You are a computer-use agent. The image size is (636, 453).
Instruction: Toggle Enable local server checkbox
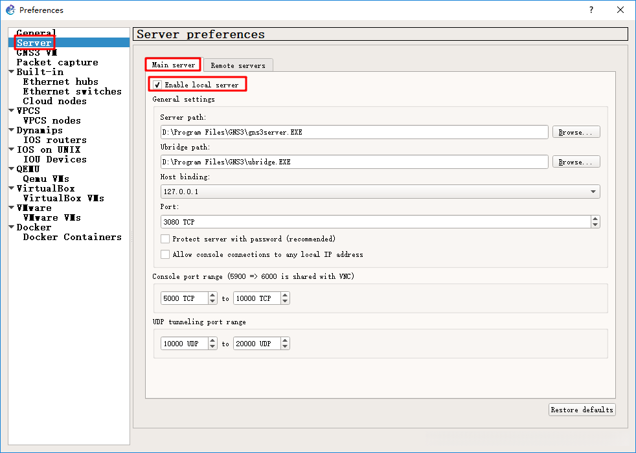point(157,85)
